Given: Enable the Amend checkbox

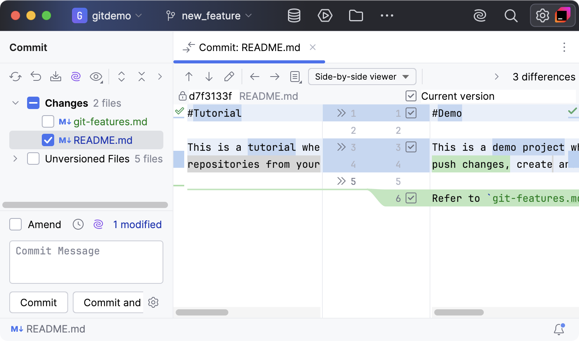Looking at the screenshot, I should coord(15,225).
